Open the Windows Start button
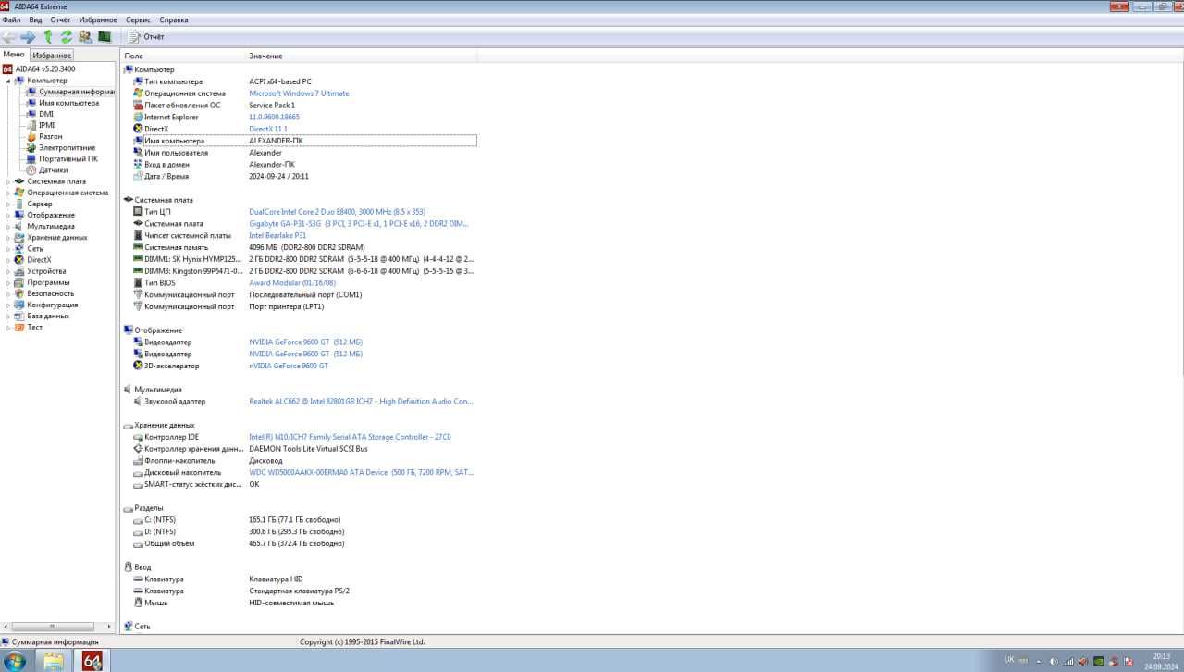Image resolution: width=1184 pixels, height=672 pixels. 15,660
